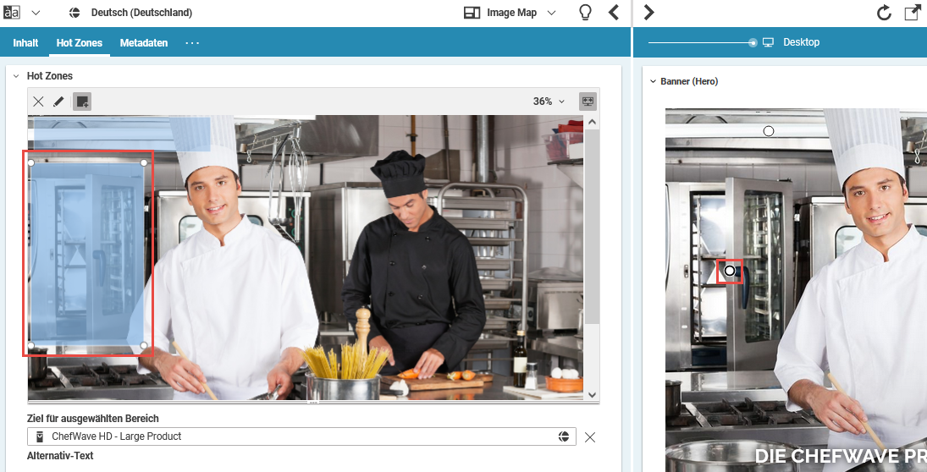Switch to the Inhalt tab
The height and width of the screenshot is (472, 927).
point(25,43)
